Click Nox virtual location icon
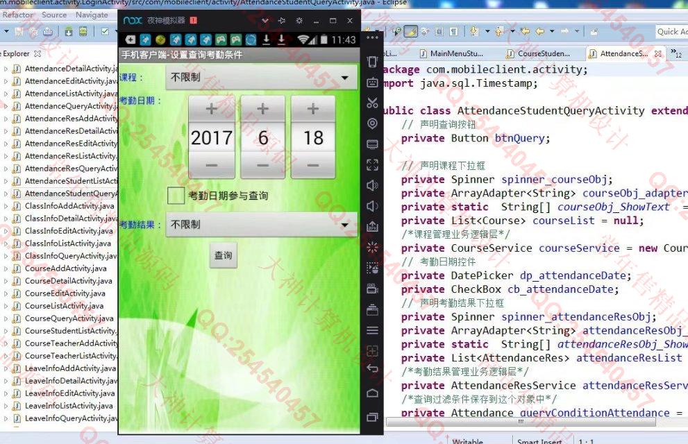The width and height of the screenshot is (688, 444). tap(372, 123)
